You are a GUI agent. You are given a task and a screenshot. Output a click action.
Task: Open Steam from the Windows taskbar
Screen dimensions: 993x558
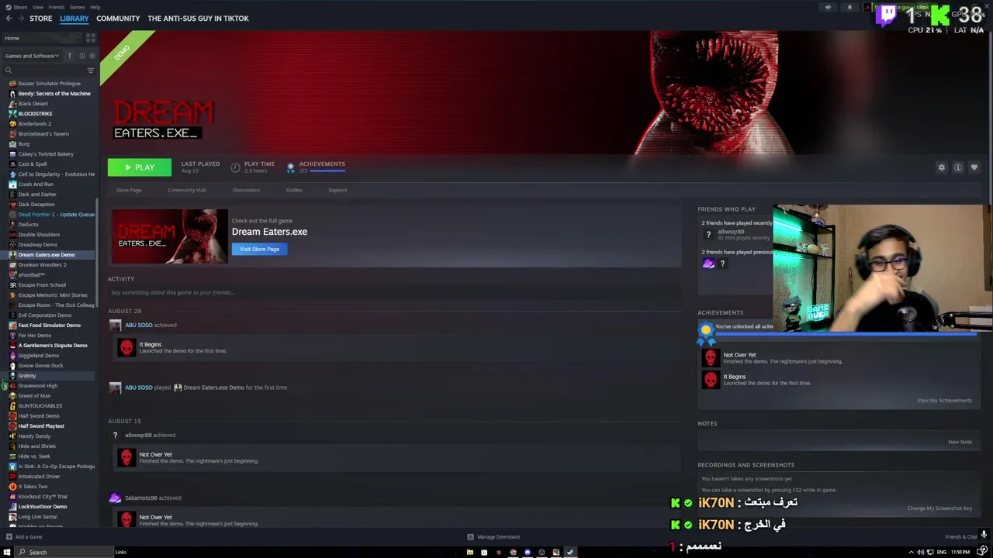point(570,553)
